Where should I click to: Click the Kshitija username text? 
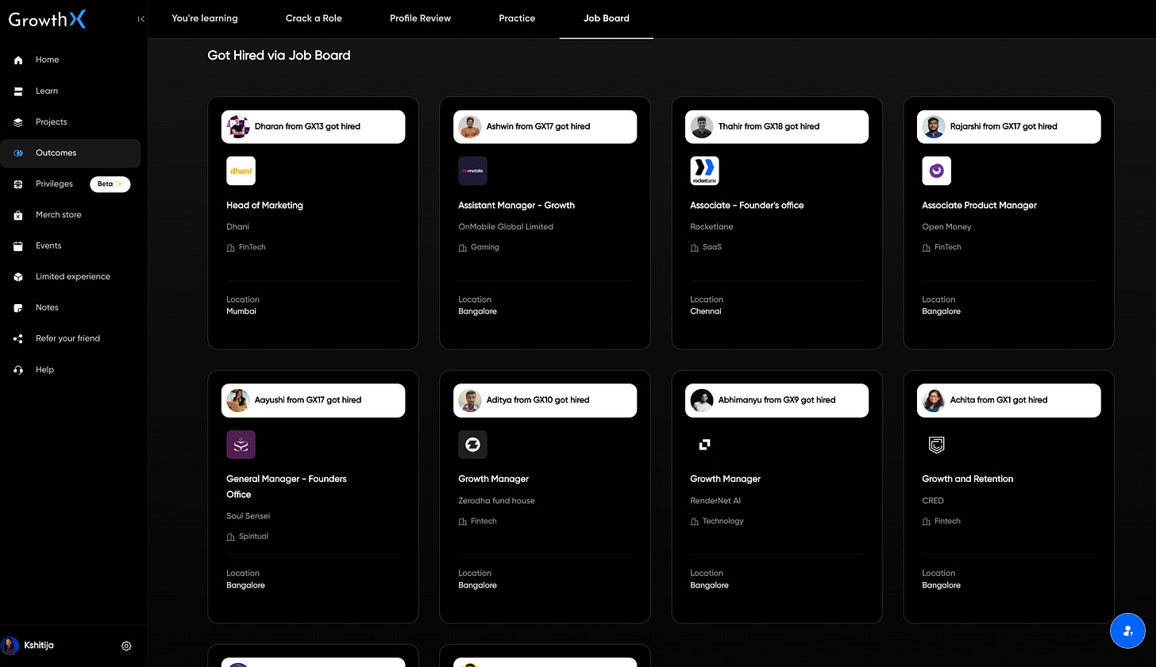[39, 646]
